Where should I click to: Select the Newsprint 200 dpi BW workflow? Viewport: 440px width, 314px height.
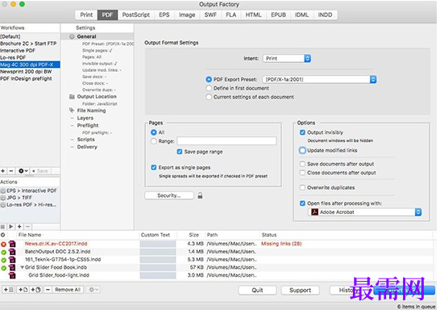(x=30, y=72)
